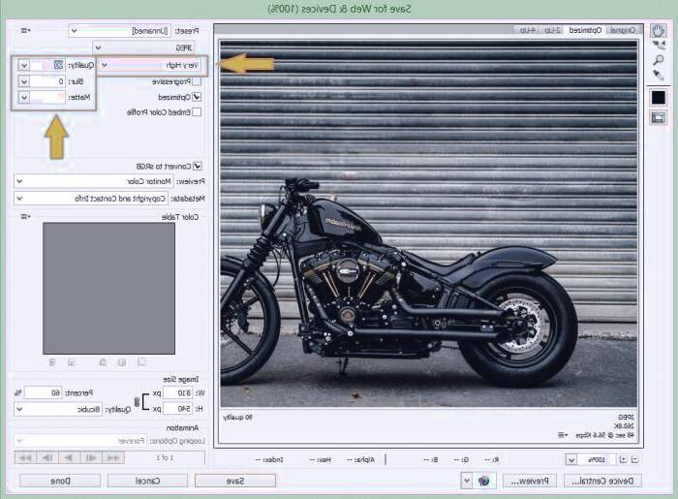678x499 pixels.
Task: Click the Matte color field
Action: [47, 97]
